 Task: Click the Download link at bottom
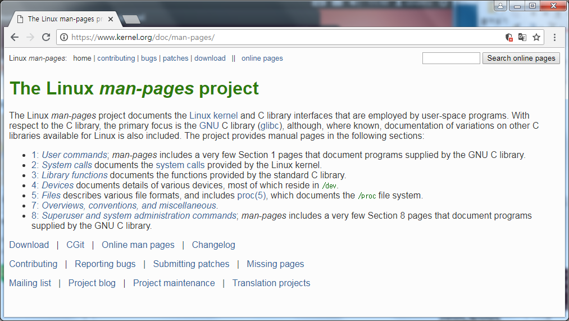click(29, 245)
